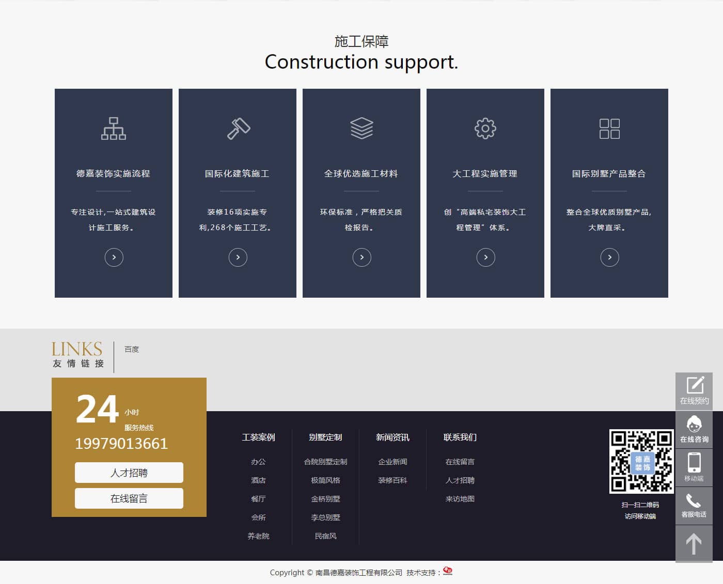Open the 装修百科 footer link
Screen dimensions: 723x584
(392, 480)
